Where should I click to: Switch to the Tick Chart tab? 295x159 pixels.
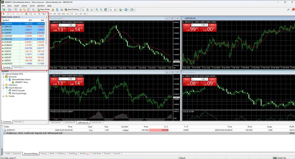18,67
